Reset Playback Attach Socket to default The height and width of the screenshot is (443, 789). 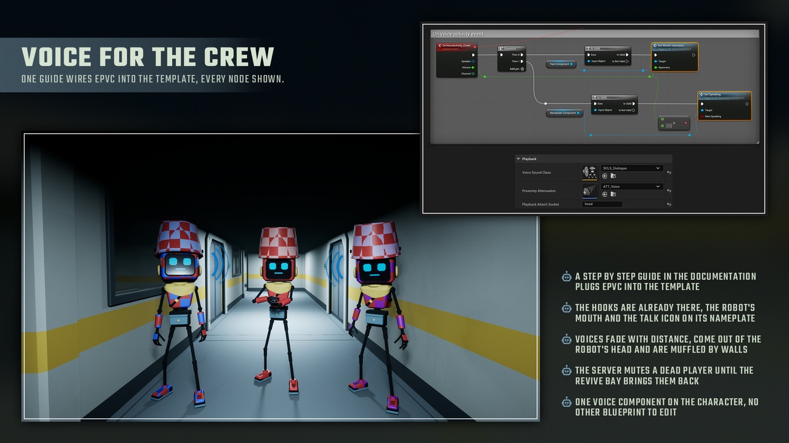pos(669,204)
